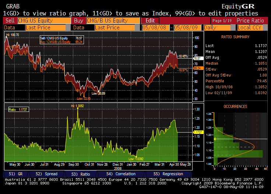The width and height of the screenshot is (271, 194).
Task: Click the Low: 1.0392 ratio marker
Action: pos(136,159)
